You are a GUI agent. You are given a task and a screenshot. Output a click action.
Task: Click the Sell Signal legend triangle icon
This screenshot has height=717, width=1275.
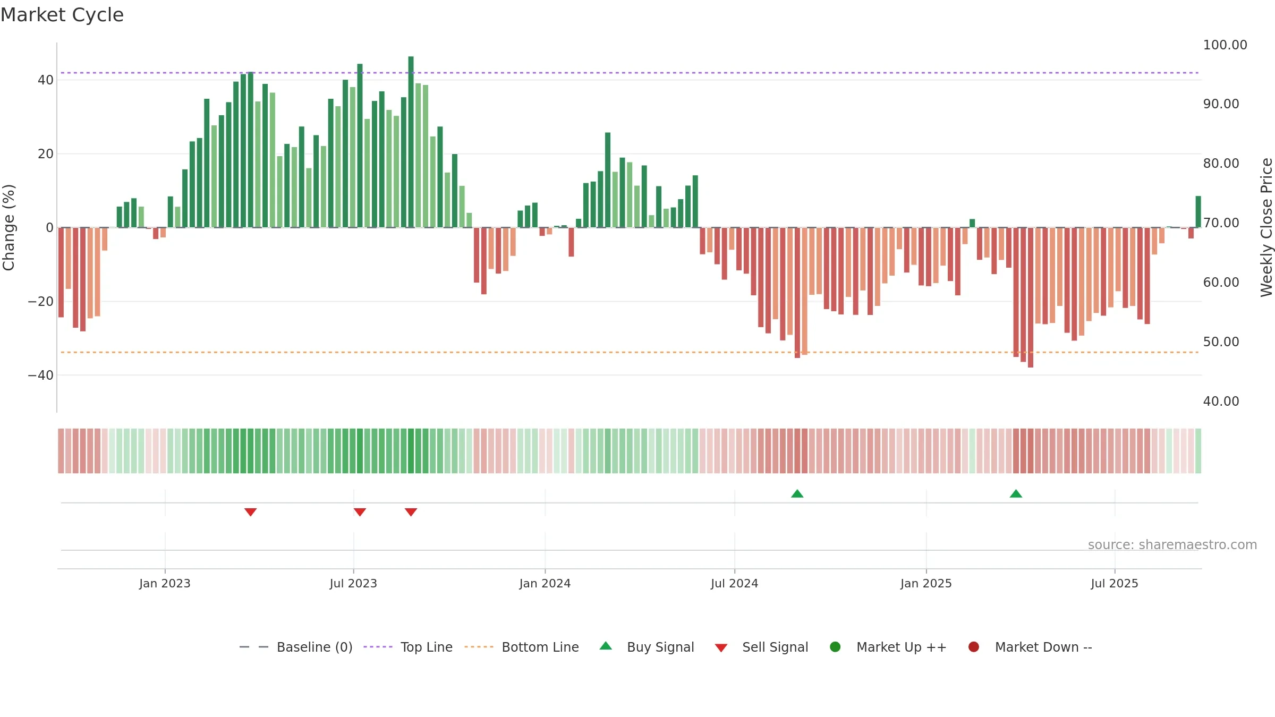(721, 648)
